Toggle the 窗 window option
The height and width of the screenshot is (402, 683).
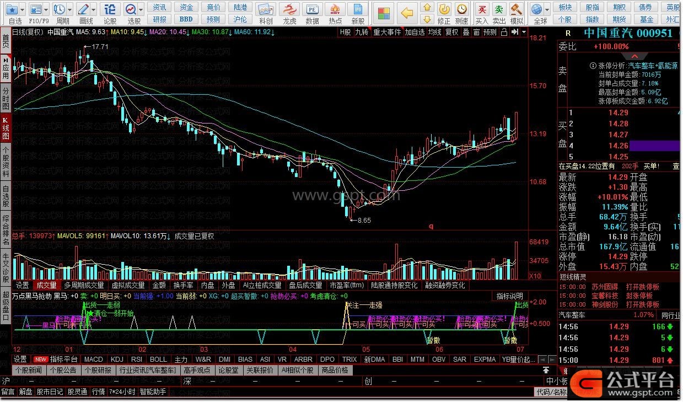[476, 32]
